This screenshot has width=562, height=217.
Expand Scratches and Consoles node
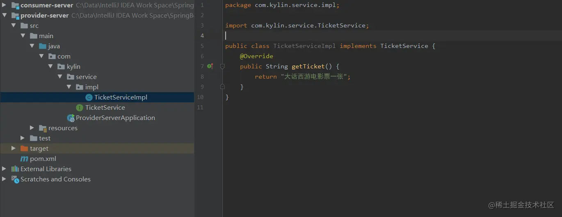[x=4, y=179]
